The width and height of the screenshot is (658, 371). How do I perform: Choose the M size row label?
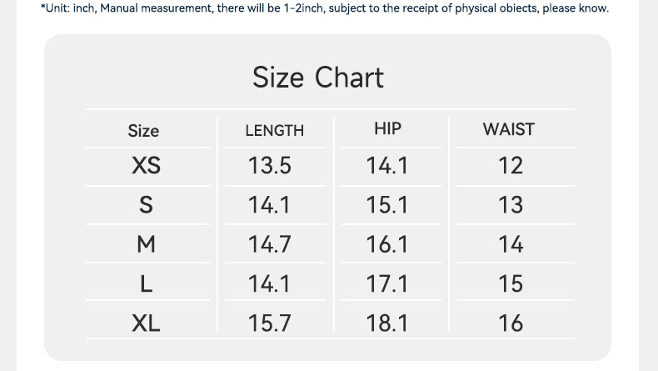(146, 244)
